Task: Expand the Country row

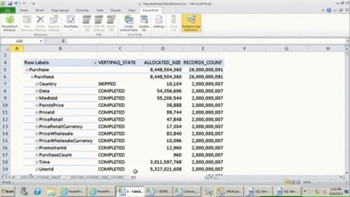Action: click(37, 84)
